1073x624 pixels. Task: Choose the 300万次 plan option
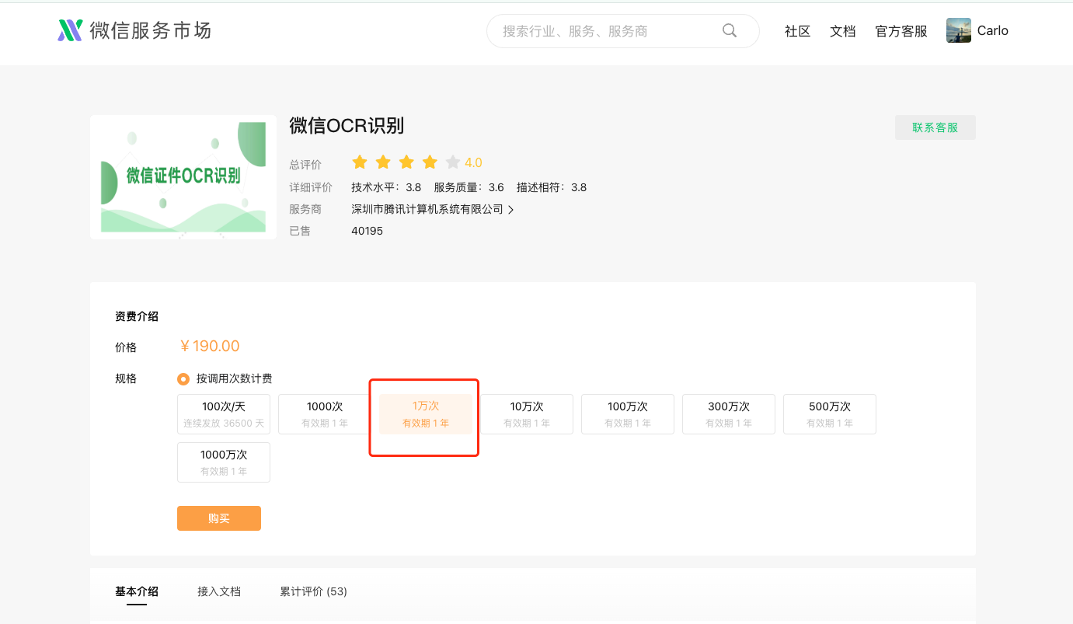point(729,414)
